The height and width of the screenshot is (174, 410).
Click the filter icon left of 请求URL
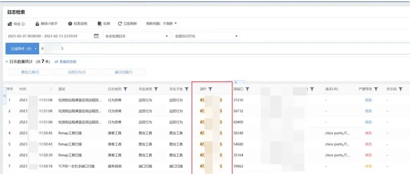click(312, 89)
